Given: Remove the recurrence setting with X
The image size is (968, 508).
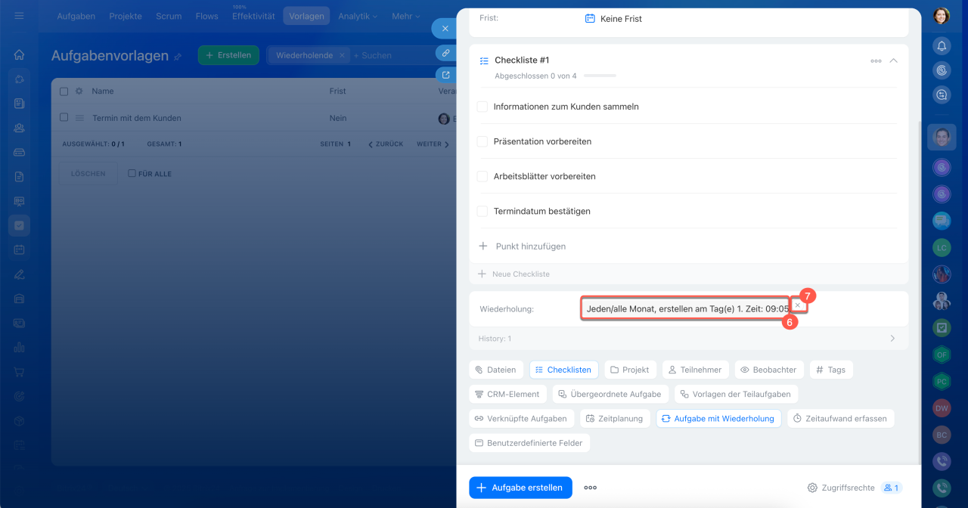Looking at the screenshot, I should coord(797,305).
